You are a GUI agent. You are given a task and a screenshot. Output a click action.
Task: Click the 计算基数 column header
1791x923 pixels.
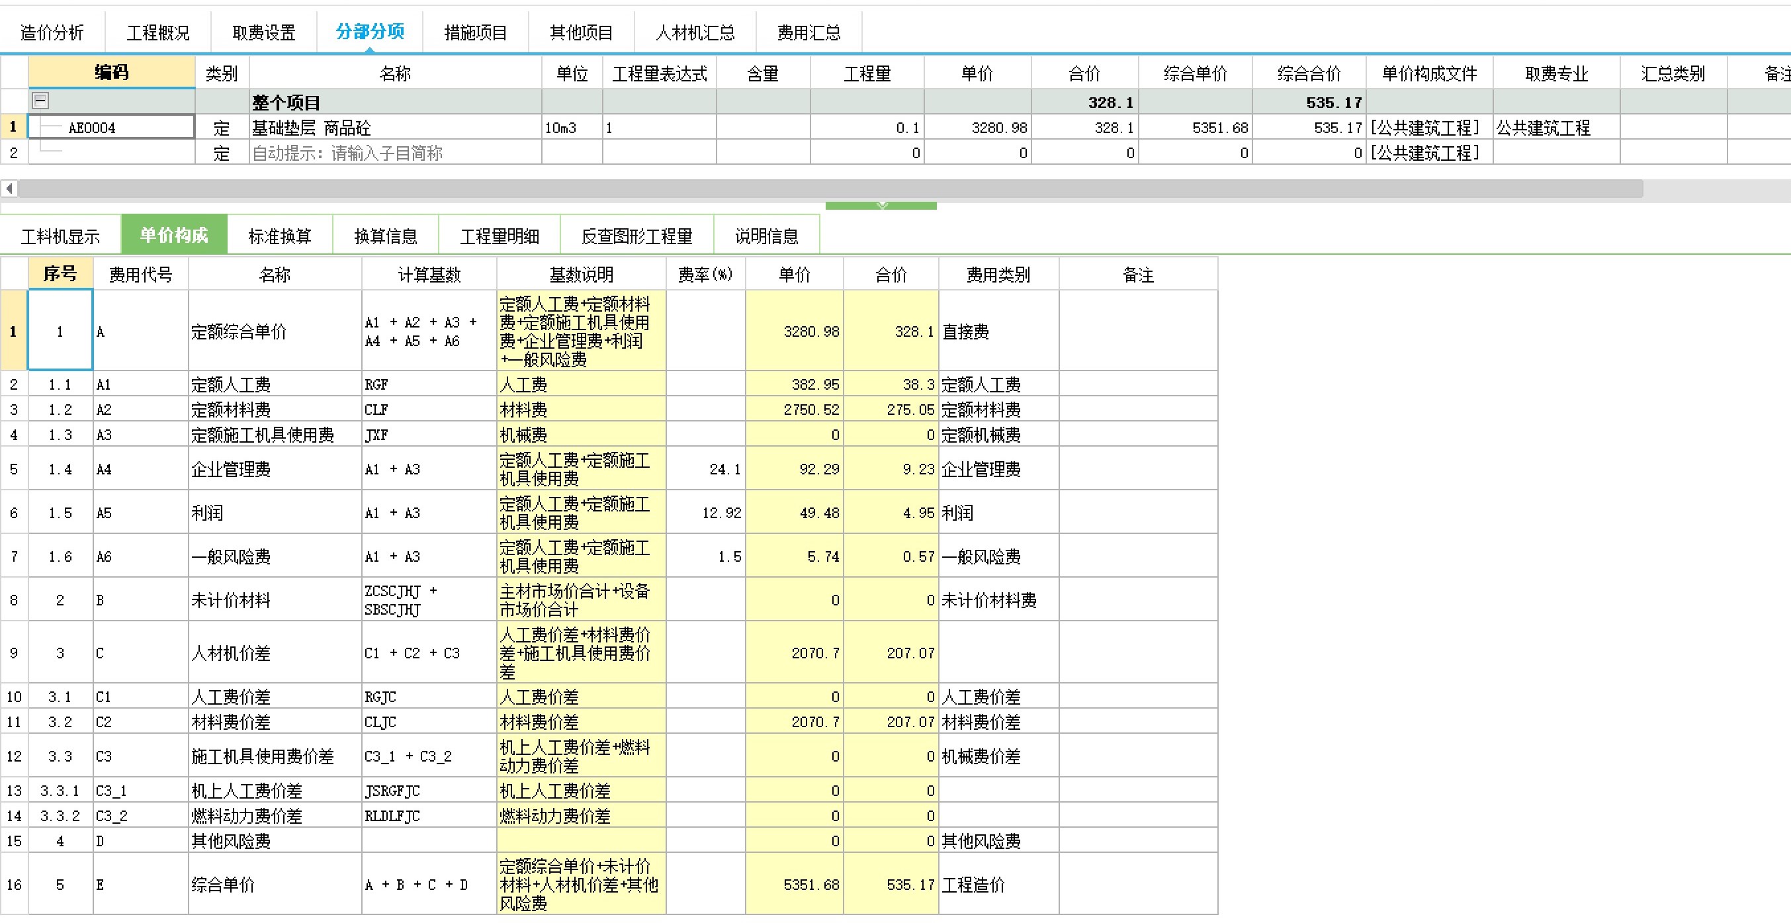click(429, 274)
